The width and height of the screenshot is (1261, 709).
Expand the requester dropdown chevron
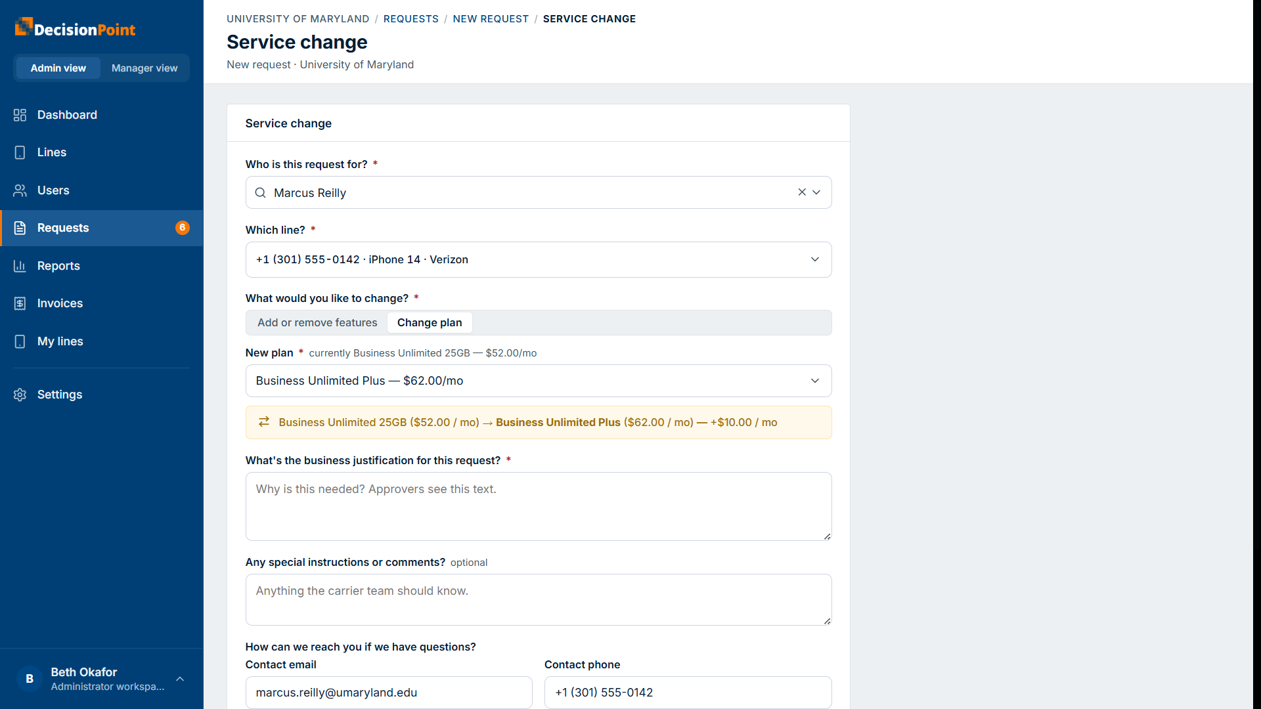coord(816,192)
